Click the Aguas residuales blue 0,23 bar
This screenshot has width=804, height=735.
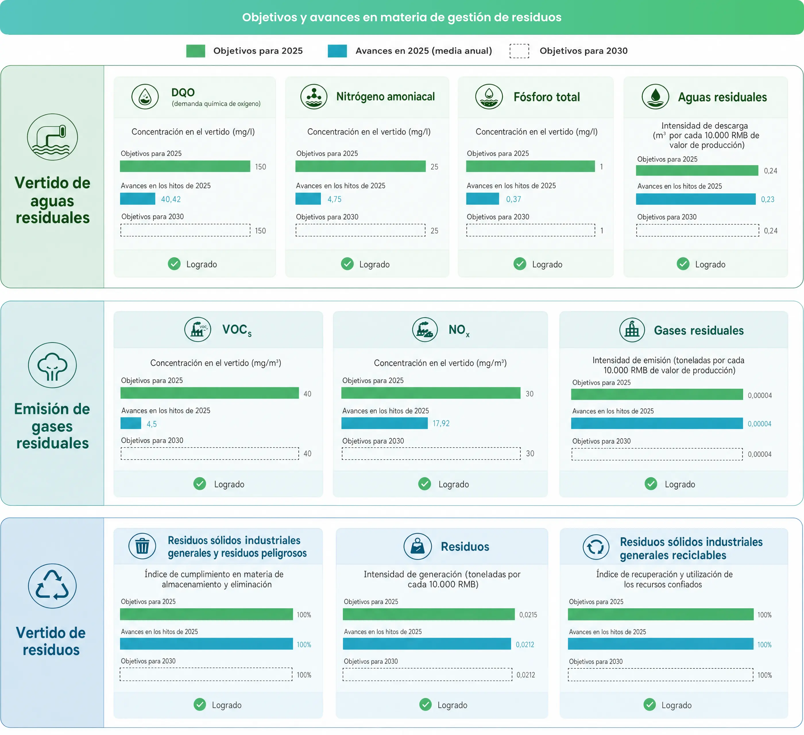[696, 199]
